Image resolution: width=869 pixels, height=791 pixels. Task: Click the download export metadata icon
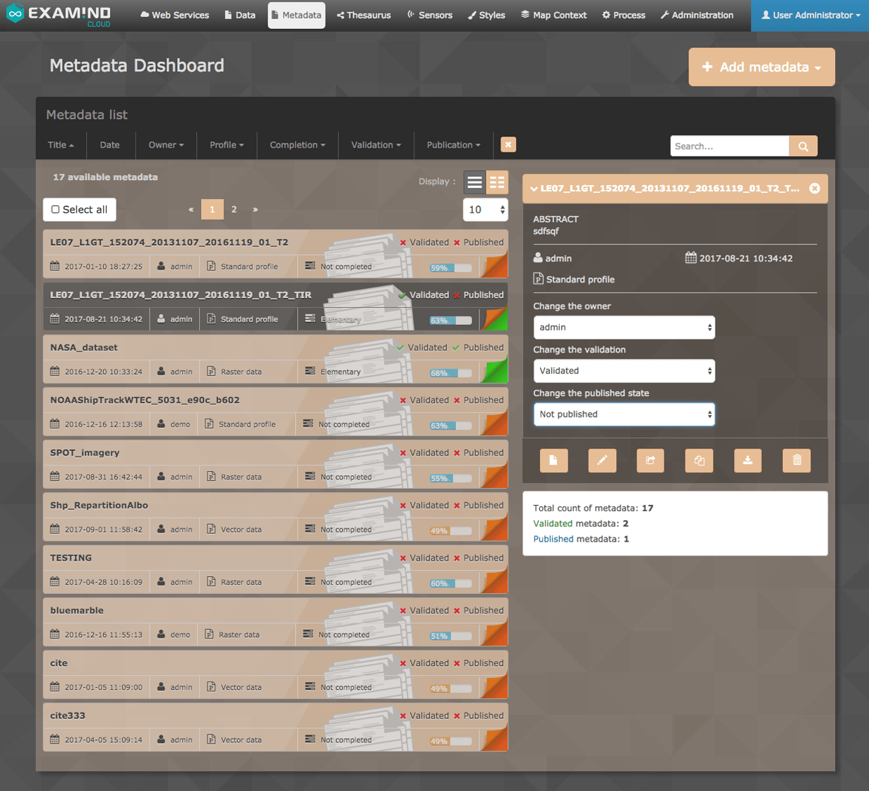(x=748, y=460)
